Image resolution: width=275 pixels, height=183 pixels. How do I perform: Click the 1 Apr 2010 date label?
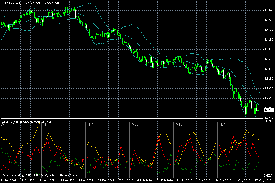[203, 180]
